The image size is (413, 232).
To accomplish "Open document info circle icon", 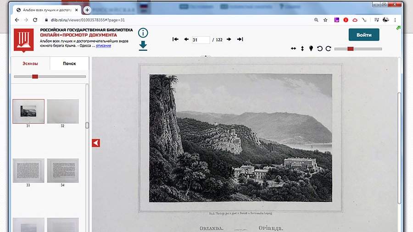I will click(143, 33).
